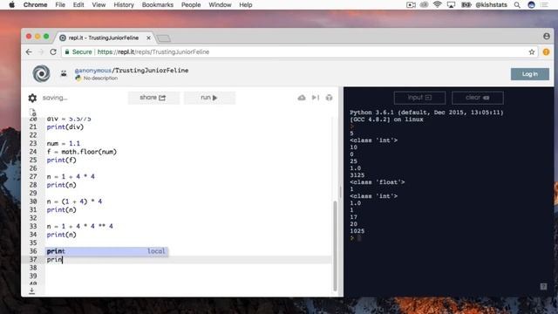Open the Chrome menu

(35, 4)
